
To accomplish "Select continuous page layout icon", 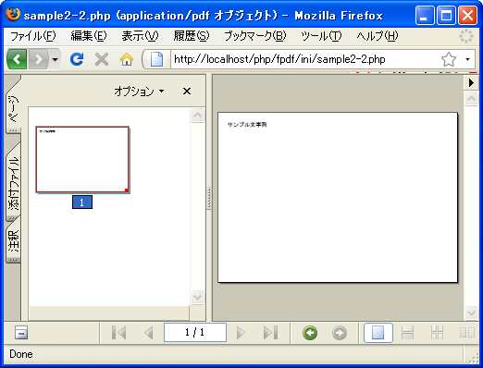I will [407, 333].
